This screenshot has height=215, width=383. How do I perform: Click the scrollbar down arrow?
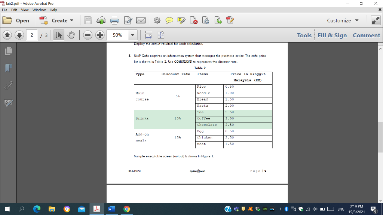[380, 200]
